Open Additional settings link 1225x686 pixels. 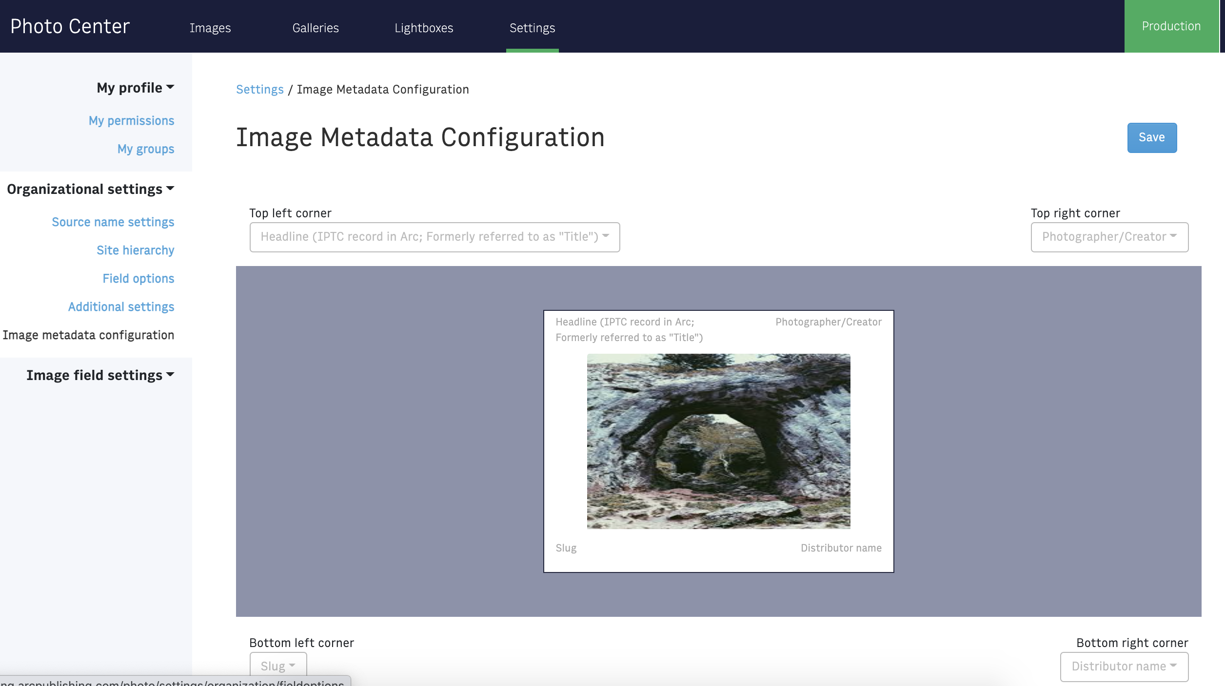pyautogui.click(x=121, y=306)
